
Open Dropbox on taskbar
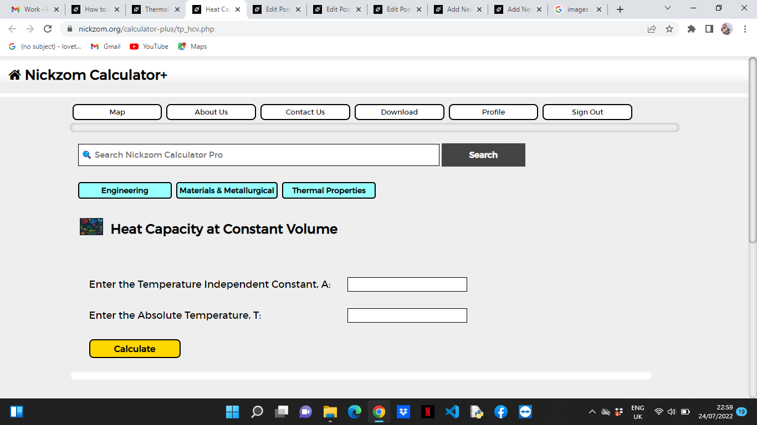click(403, 412)
